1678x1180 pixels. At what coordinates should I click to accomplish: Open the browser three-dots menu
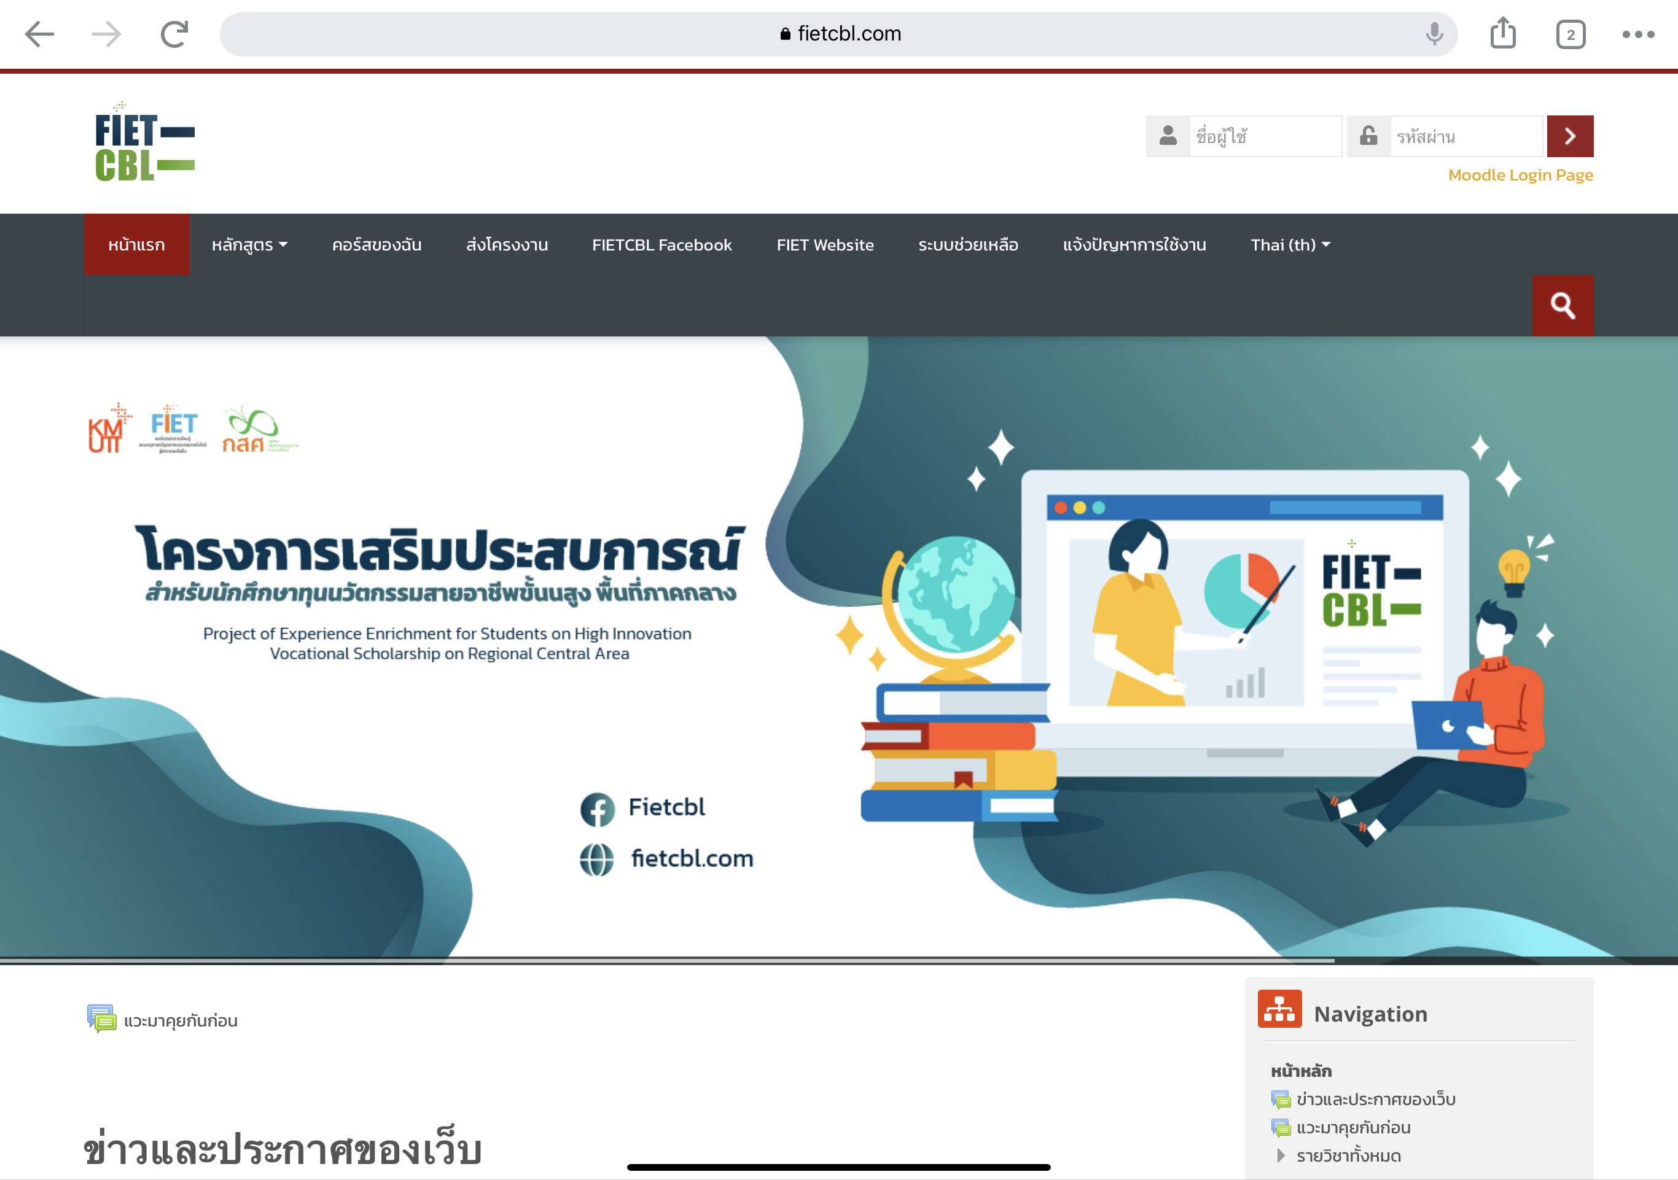[1638, 34]
